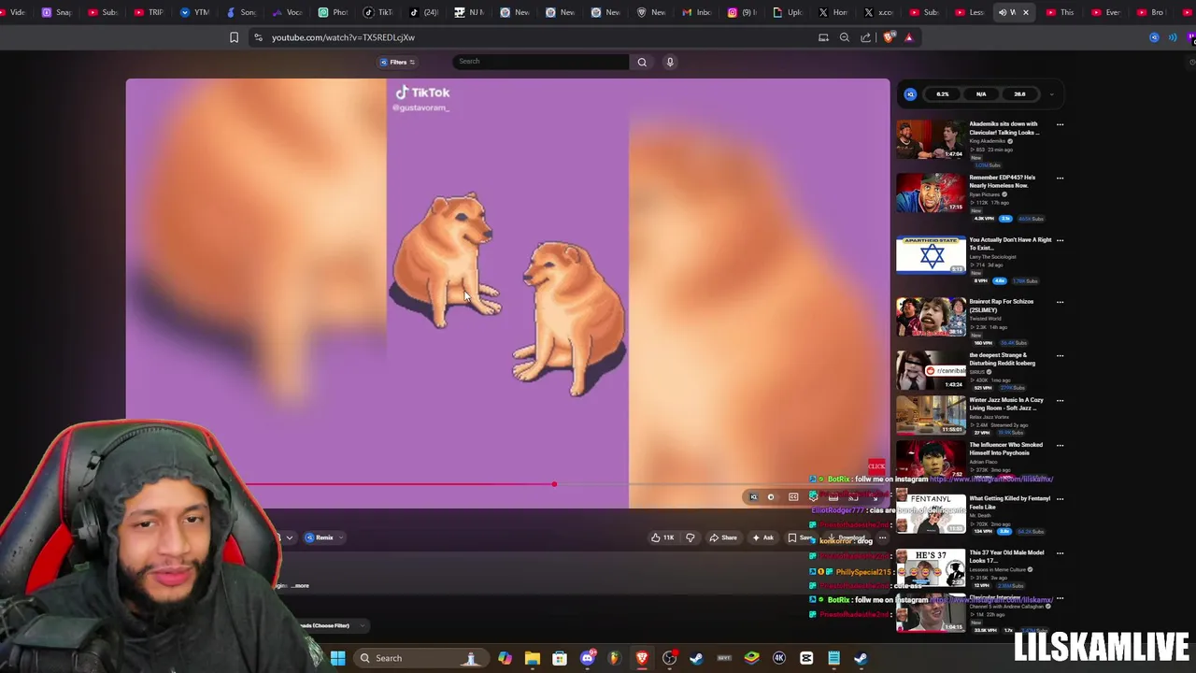Open Brainrot Rap For Schizos video title
The image size is (1196, 673).
click(x=1000, y=306)
